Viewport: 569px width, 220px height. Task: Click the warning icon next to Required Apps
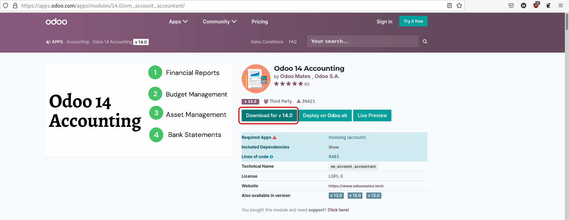tap(274, 137)
